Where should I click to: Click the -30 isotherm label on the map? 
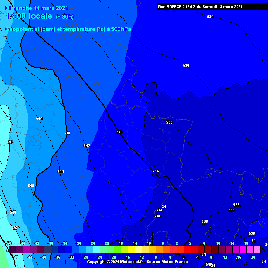point(67,133)
